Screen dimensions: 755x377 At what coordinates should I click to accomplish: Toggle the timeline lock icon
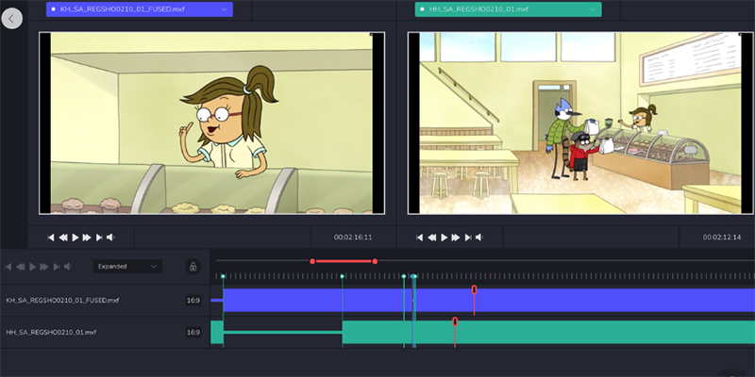pyautogui.click(x=193, y=267)
